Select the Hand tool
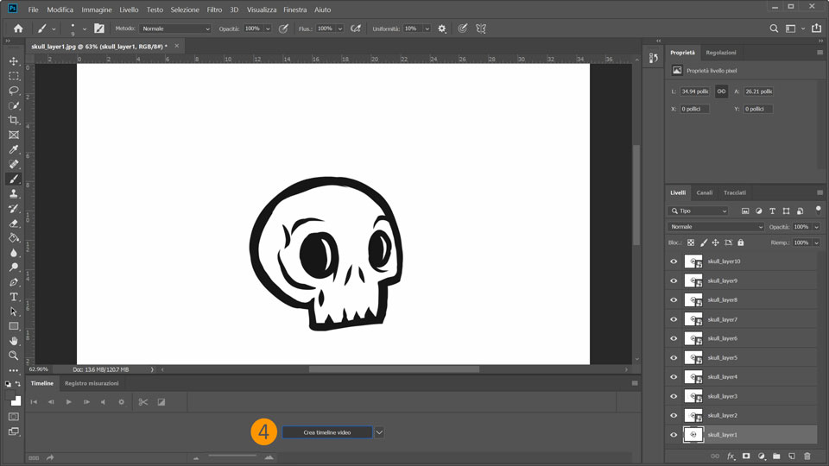 (14, 341)
